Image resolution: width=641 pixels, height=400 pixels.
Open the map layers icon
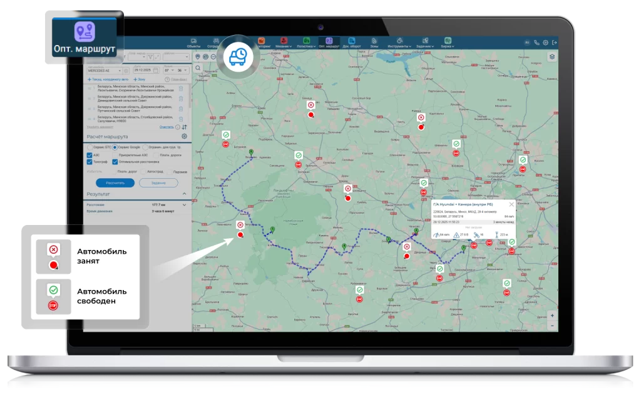point(552,56)
